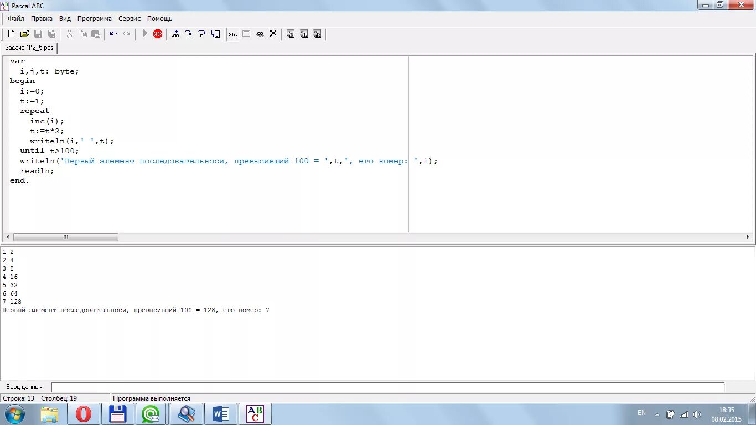
Task: Open the Программа menu
Action: tap(95, 19)
